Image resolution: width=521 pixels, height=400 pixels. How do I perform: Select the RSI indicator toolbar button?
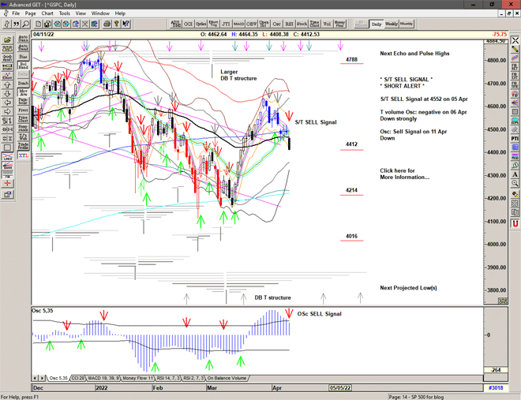tap(289, 24)
